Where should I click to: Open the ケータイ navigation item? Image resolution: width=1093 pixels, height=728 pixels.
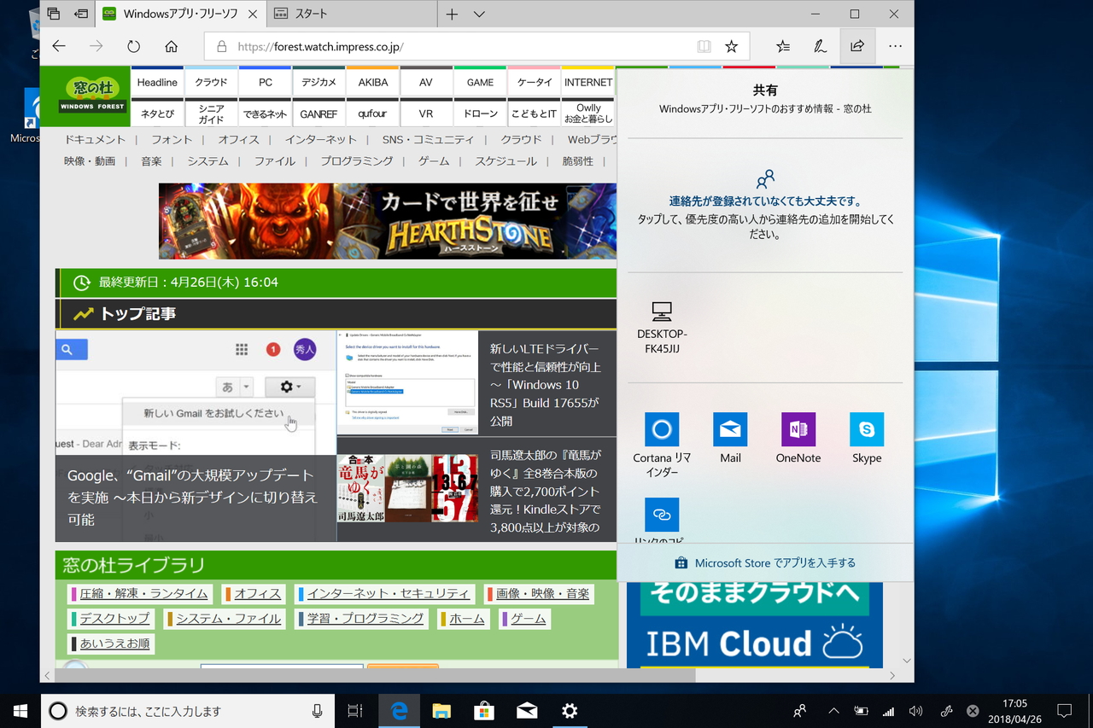pos(534,82)
